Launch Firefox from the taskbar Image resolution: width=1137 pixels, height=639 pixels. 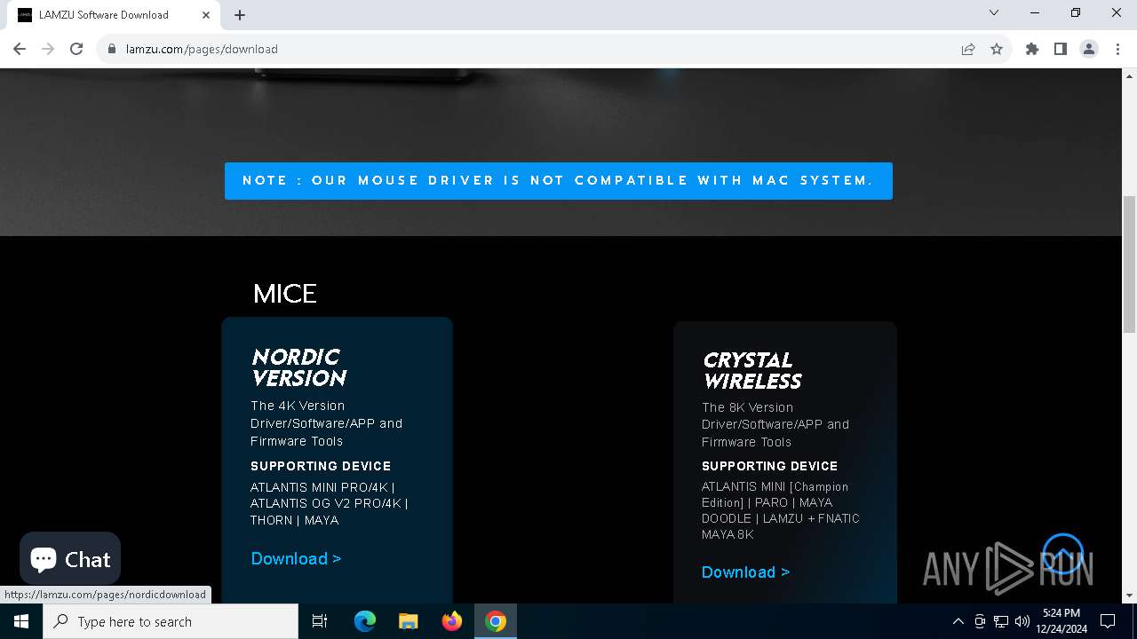click(452, 621)
